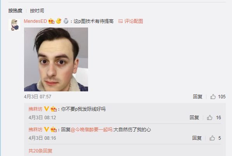Sort comments by 按时间 tab

37,11
